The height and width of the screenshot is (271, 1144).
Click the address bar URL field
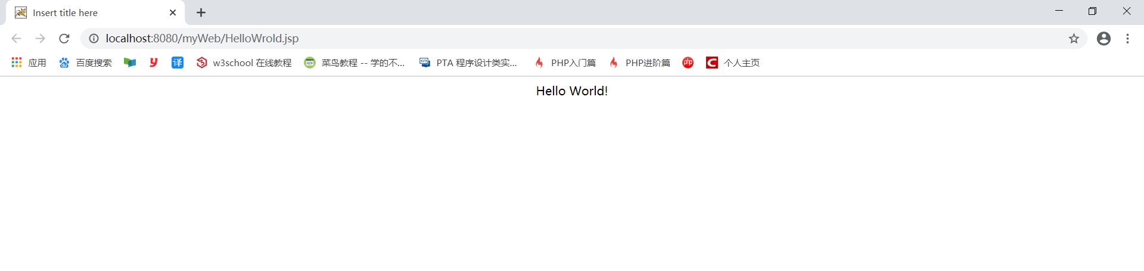click(584, 39)
